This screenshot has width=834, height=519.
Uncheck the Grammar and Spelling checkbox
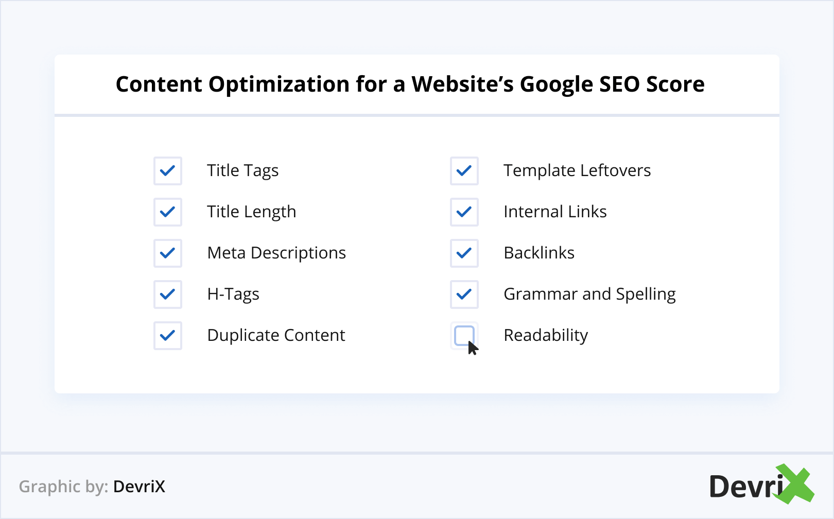coord(464,295)
